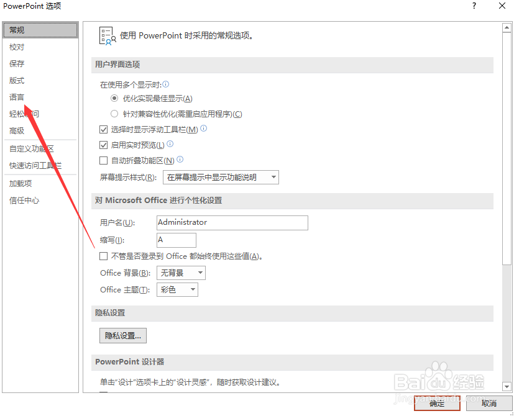Click the vertical scrollbar thumb
Image resolution: width=514 pixels, height=416 pixels.
(507, 148)
